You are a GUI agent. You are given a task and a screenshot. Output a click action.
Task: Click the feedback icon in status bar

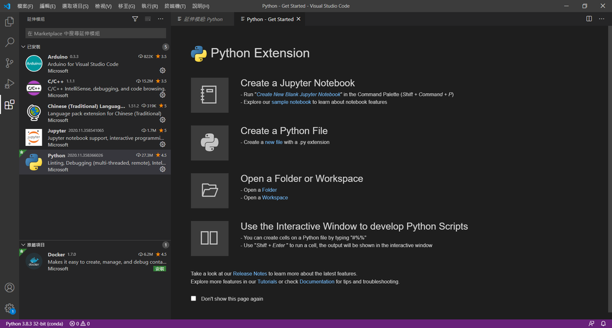pos(591,324)
